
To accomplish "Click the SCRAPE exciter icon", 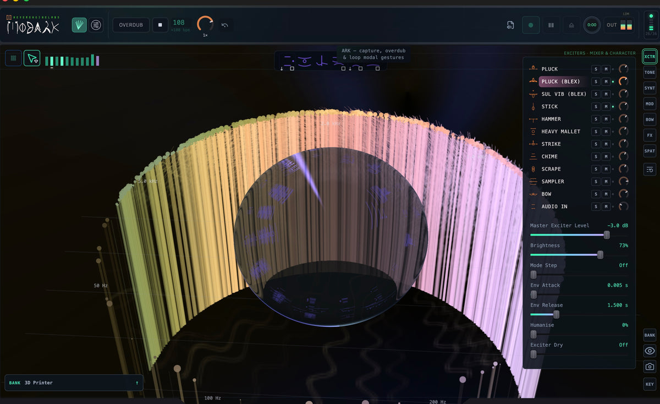I will [533, 169].
